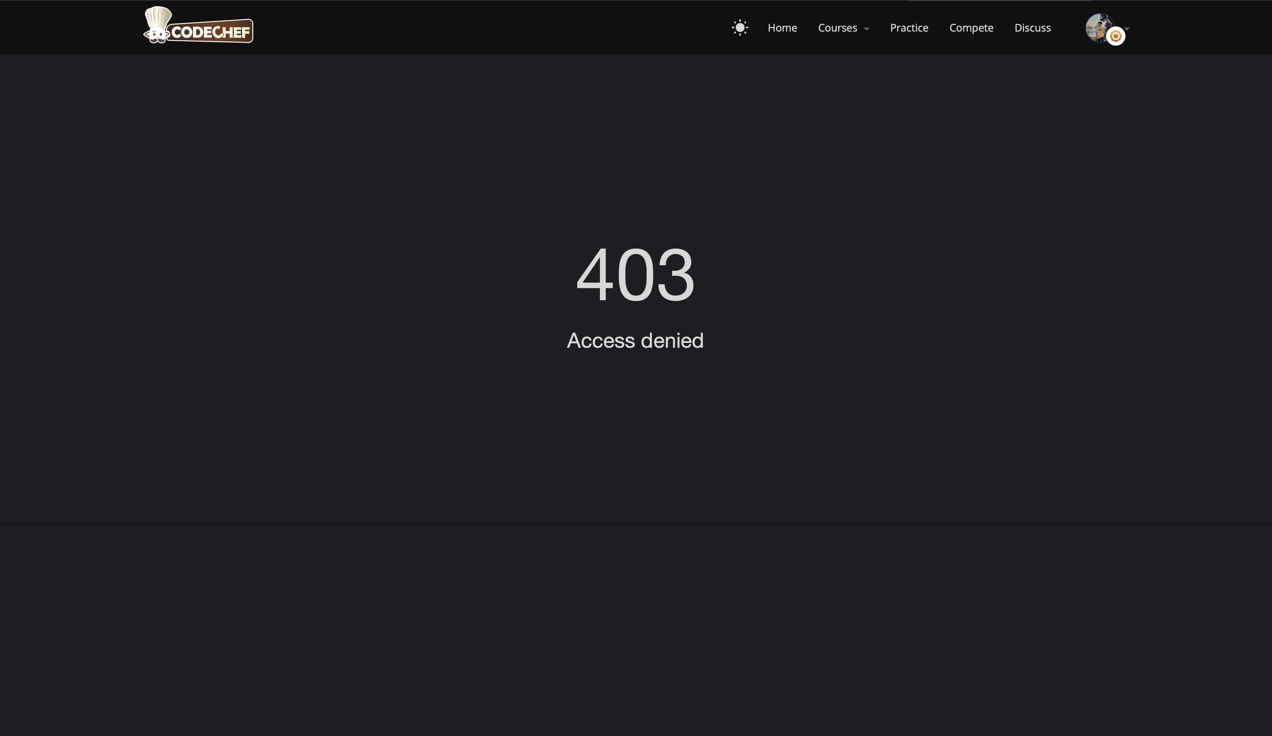Click the large 403 error number

pos(635,275)
